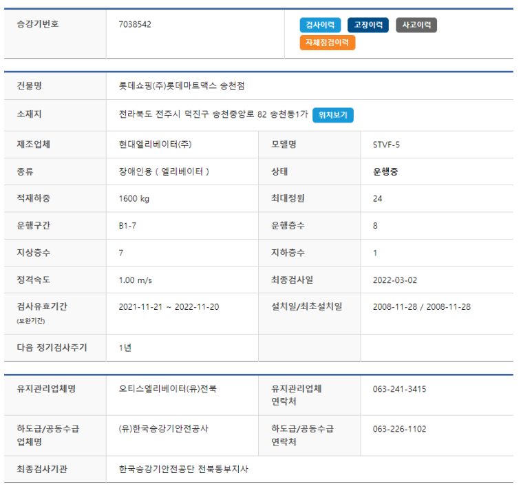This screenshot has width=532, height=493.
Task: Open the 자체점검이력 self-inspection history button
Action: click(x=328, y=43)
